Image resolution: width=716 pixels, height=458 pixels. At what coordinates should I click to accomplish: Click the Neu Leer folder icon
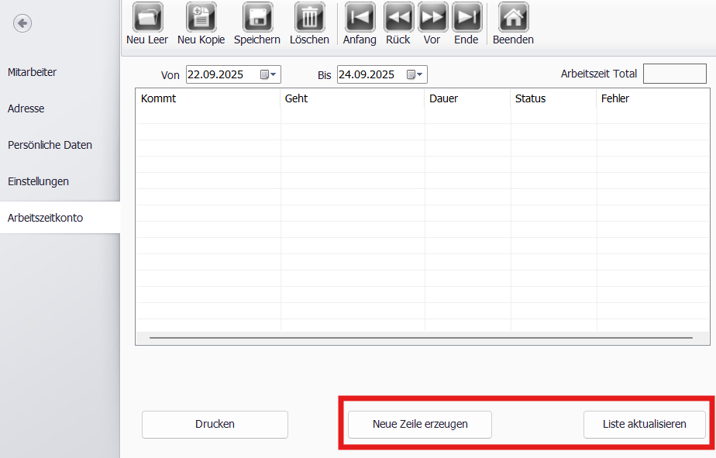(147, 17)
